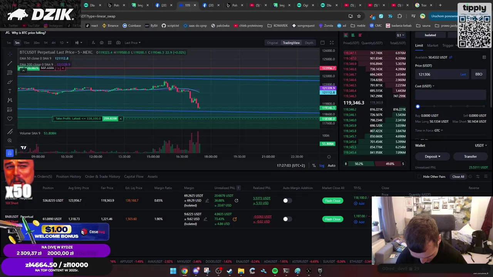
Task: Click the transfer arrows beside Available balance
Action: click(450, 57)
